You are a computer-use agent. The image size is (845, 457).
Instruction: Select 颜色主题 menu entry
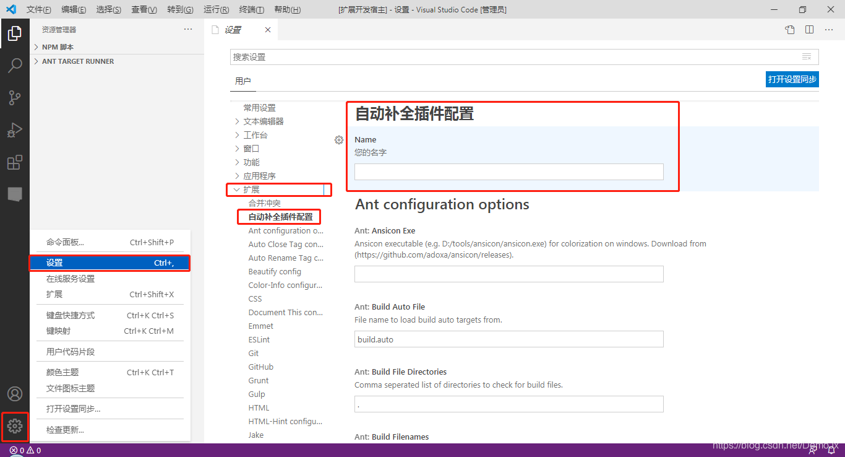coord(110,372)
